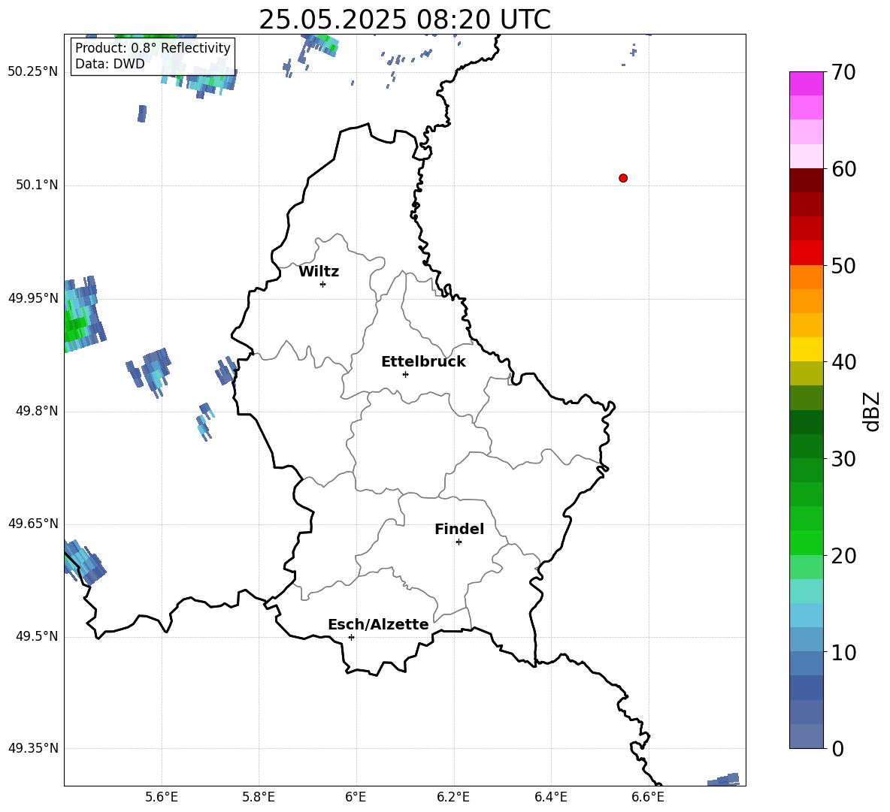Click the 49.65°N latitude label

(33, 524)
